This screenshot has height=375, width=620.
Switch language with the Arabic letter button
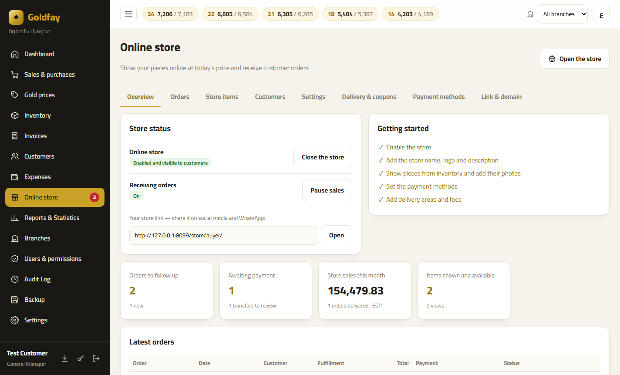click(601, 14)
